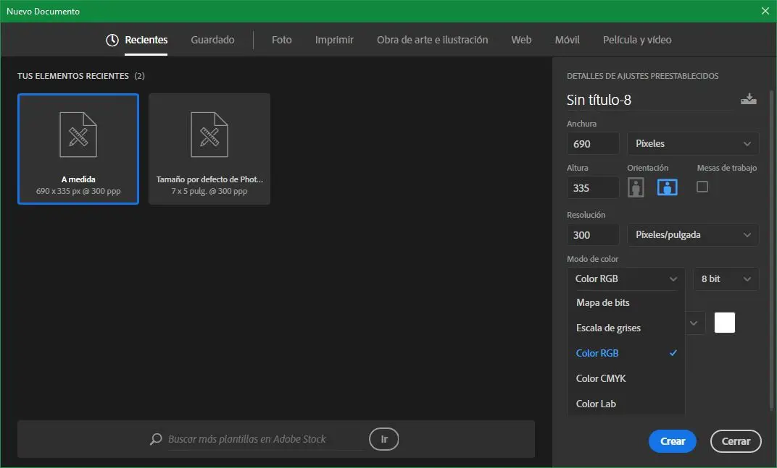Open the Obra de arte e ilustración tab

coord(432,40)
